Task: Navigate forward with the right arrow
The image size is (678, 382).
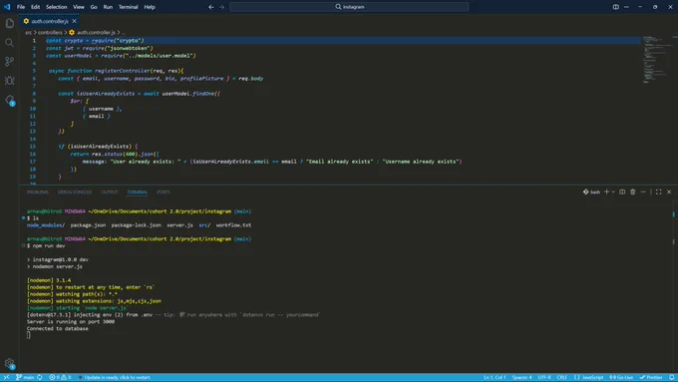Action: pos(221,7)
